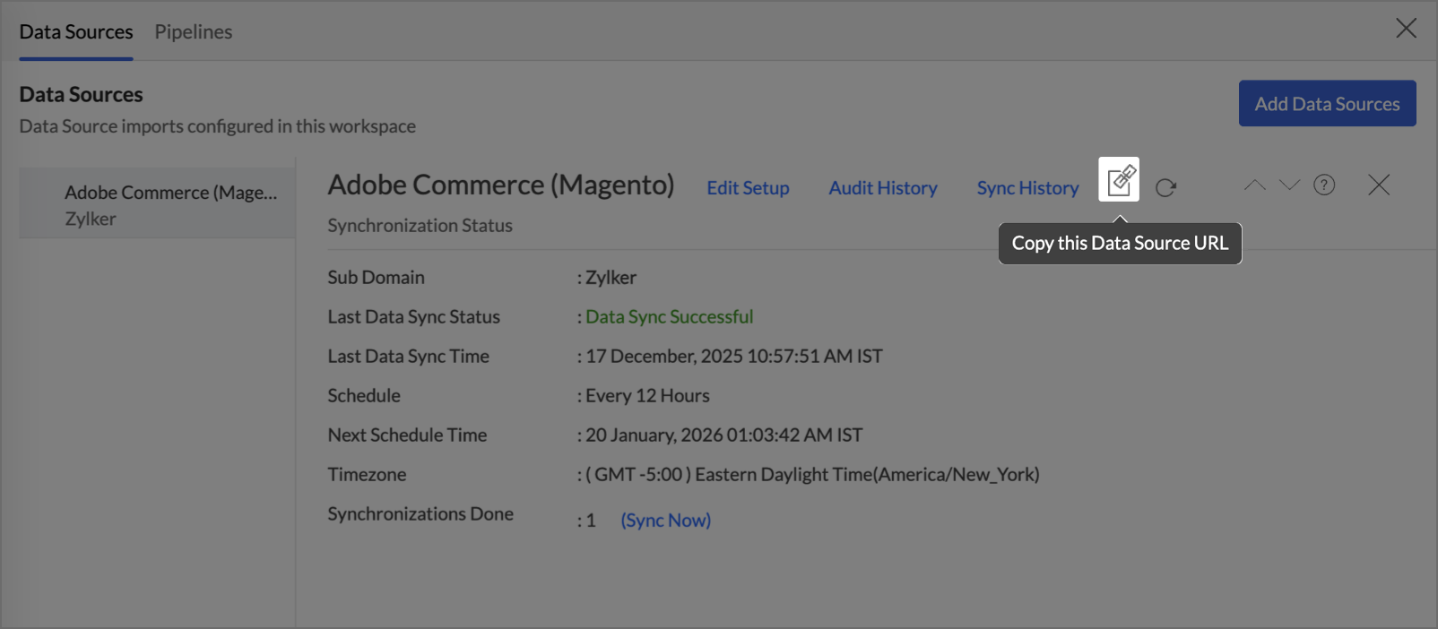Viewport: 1438px width, 629px height.
Task: Click the Next Schedule Time date value
Action: point(723,435)
